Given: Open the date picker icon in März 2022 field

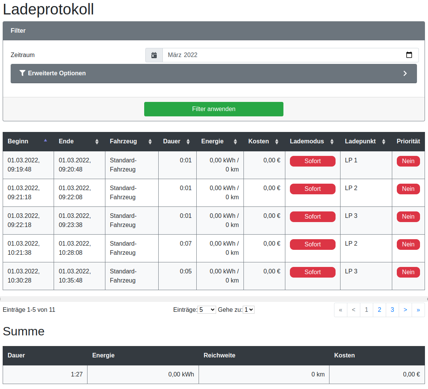Looking at the screenshot, I should [409, 55].
